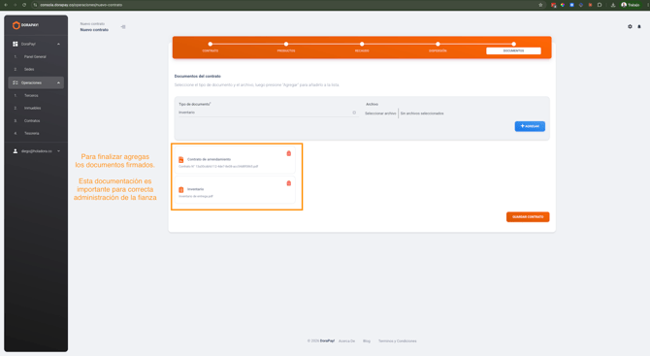Open Tesorería under Operaciones
This screenshot has width=650, height=356.
(x=31, y=134)
